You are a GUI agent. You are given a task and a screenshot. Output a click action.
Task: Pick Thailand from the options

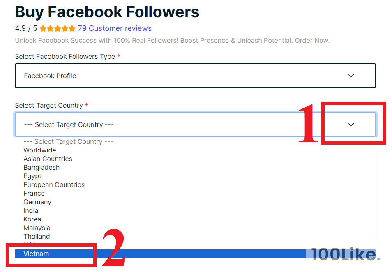[x=37, y=237]
